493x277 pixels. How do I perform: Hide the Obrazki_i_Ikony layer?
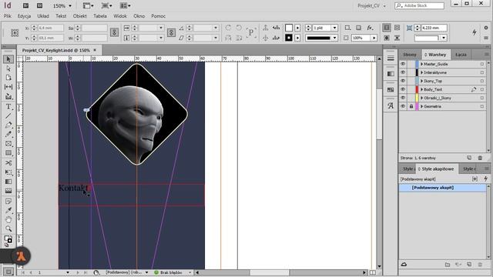[x=403, y=98]
